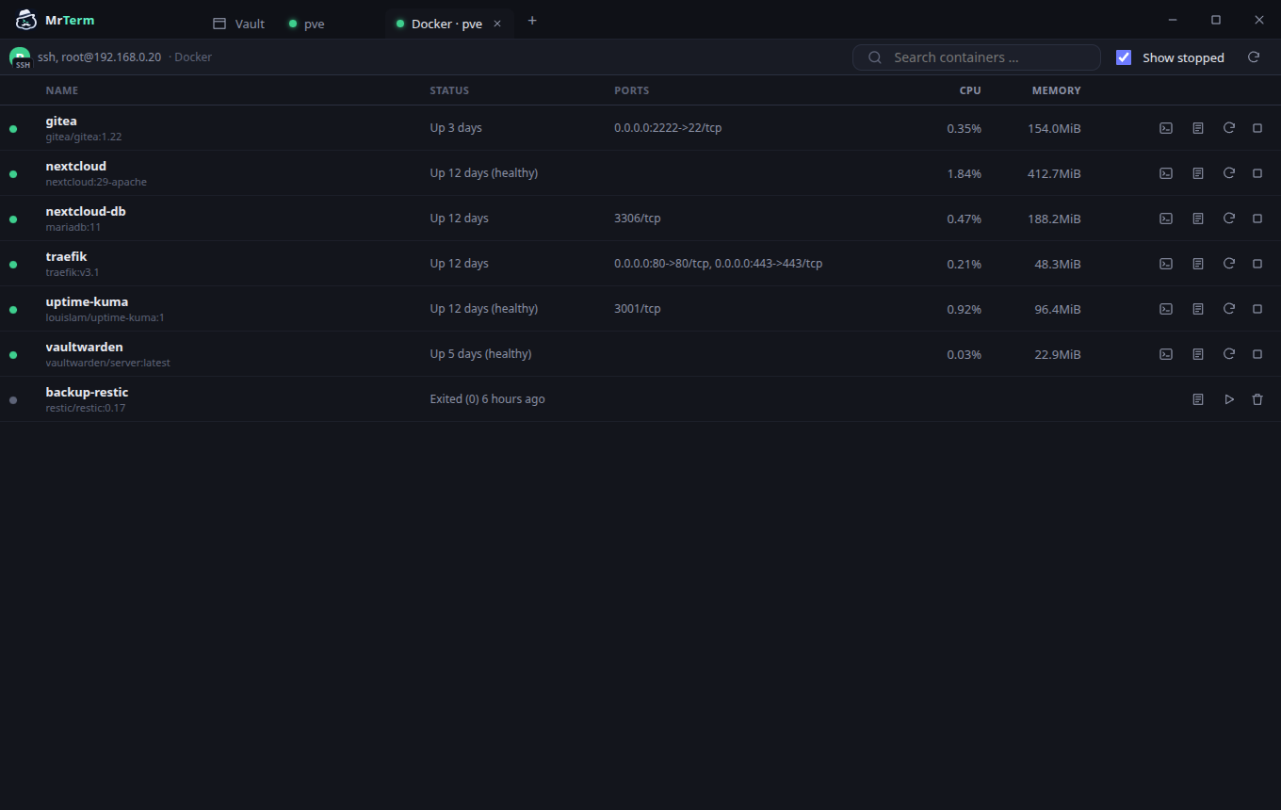Select the vaultwarden container name
This screenshot has height=810, width=1281.
click(x=84, y=347)
